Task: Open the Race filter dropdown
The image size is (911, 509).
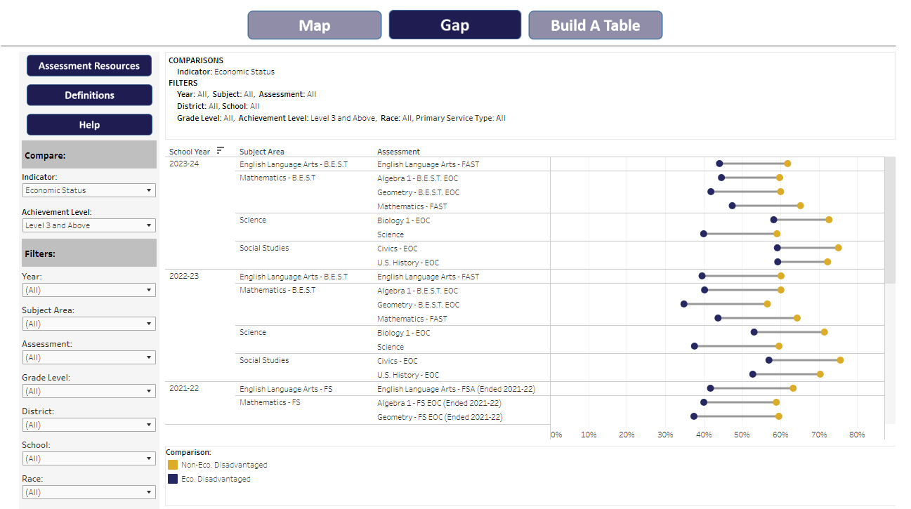Action: click(x=89, y=492)
